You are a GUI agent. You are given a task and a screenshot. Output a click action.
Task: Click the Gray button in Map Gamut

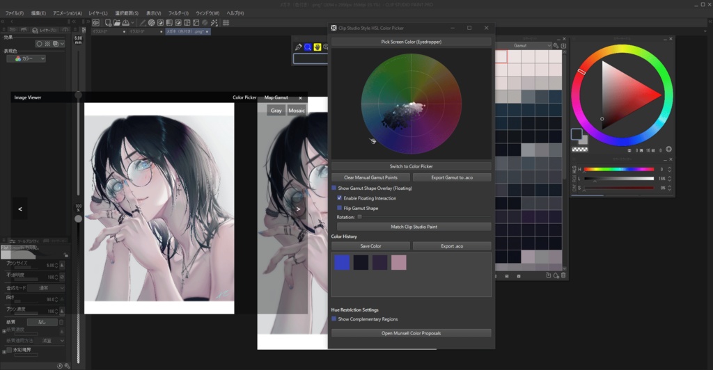tap(276, 111)
